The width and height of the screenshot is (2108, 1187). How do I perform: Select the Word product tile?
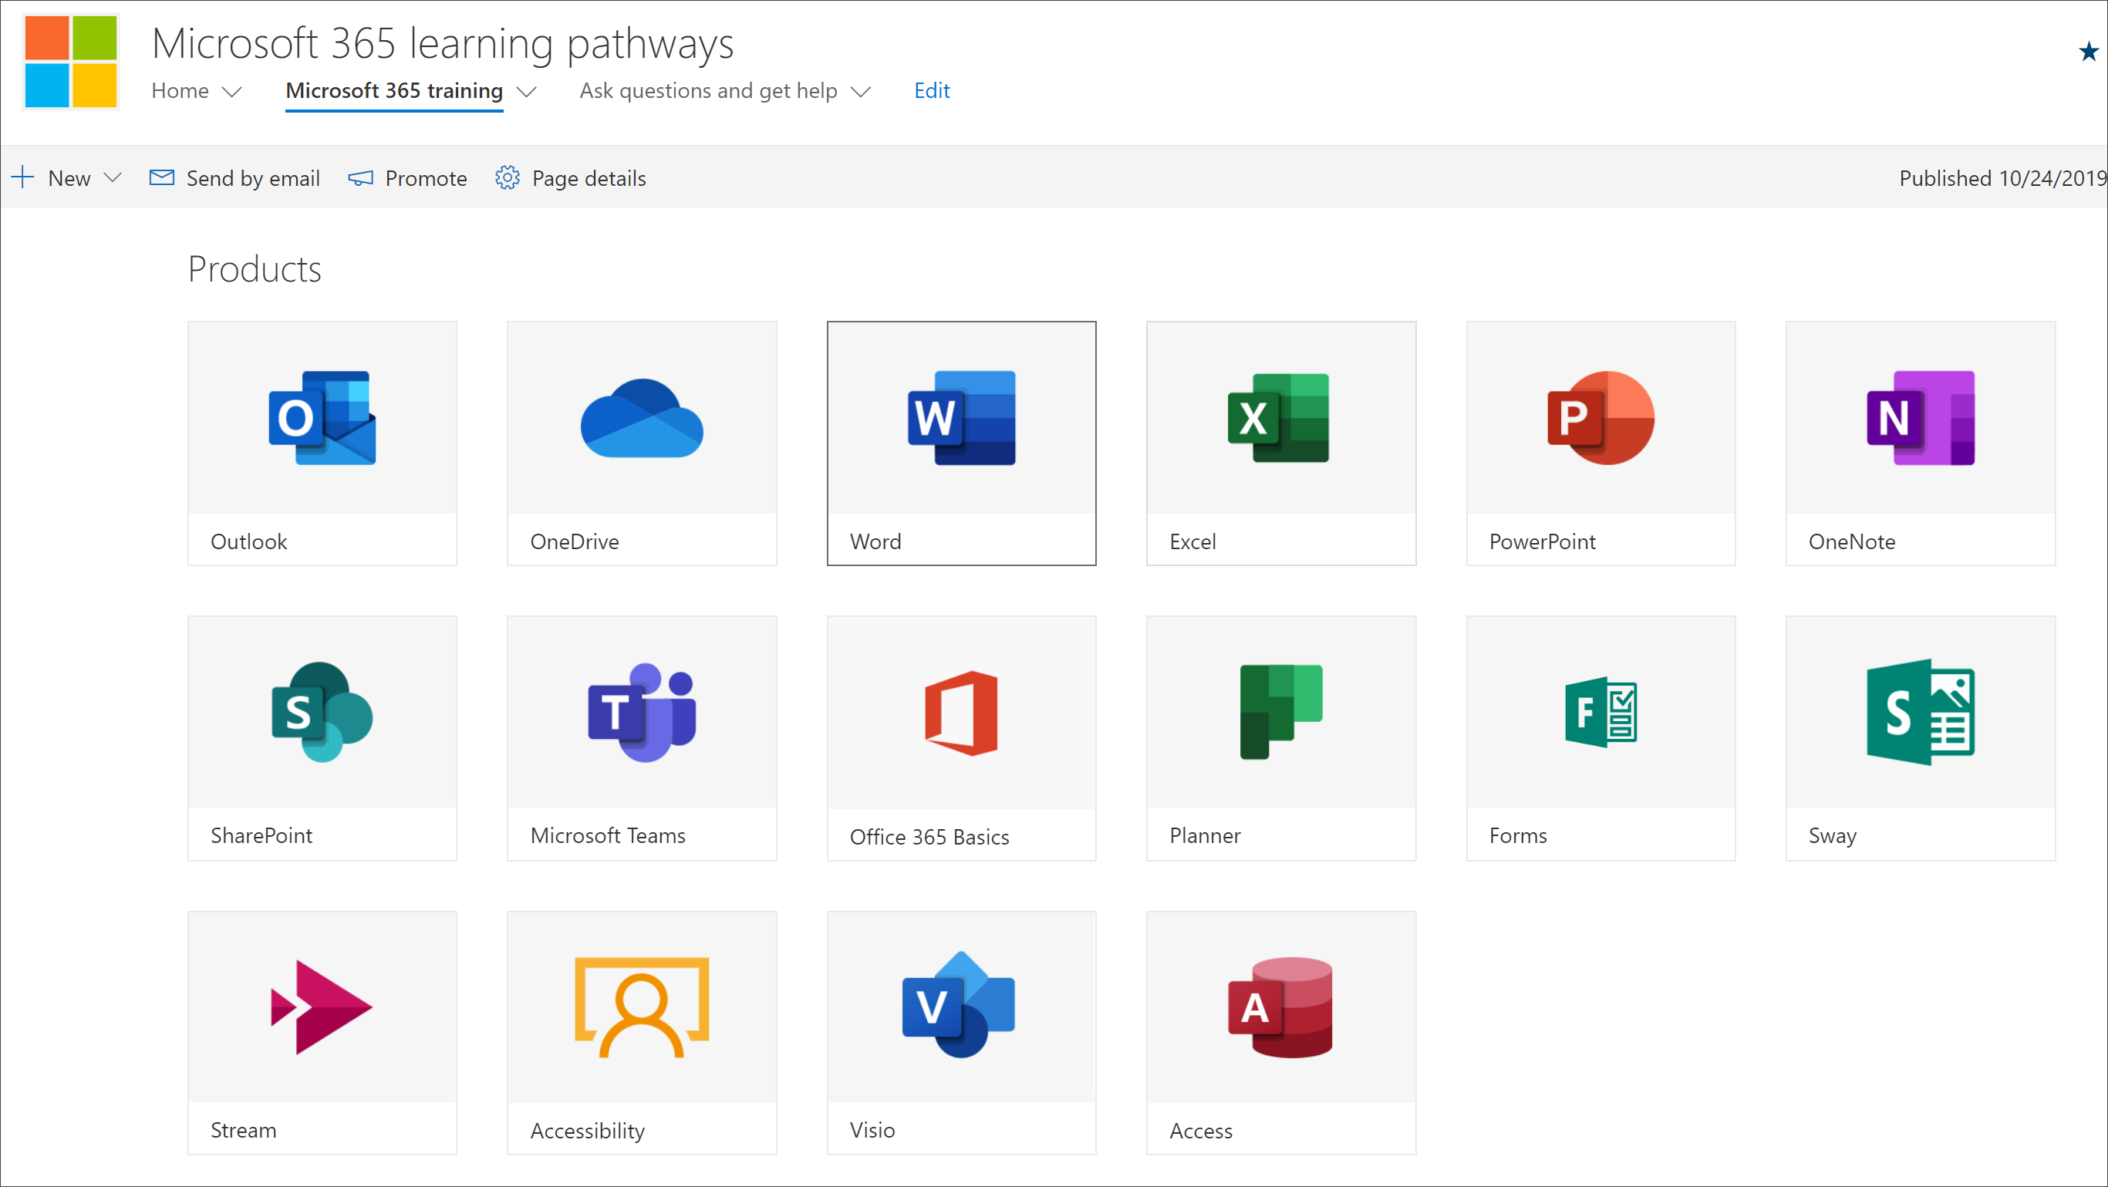click(960, 443)
